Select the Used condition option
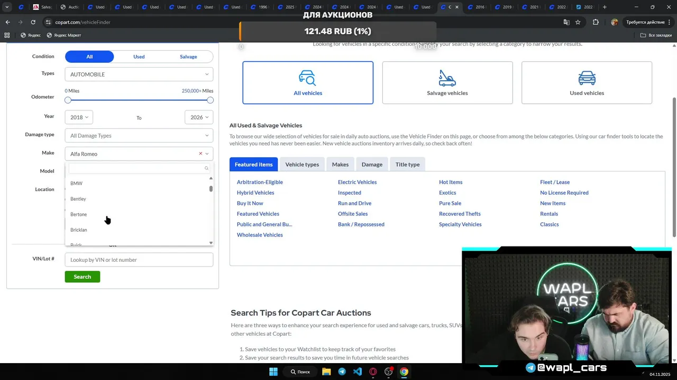 coord(139,56)
